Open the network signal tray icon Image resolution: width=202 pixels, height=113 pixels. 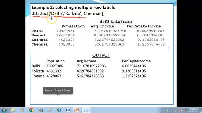click(x=175, y=110)
